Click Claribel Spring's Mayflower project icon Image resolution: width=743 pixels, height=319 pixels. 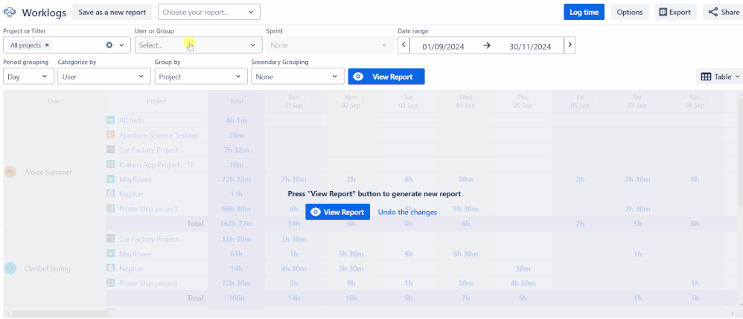click(110, 254)
